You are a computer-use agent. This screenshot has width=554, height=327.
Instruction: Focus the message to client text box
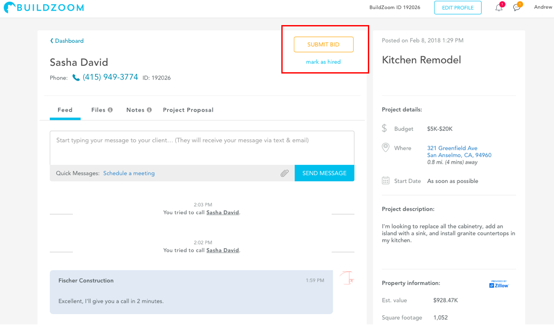point(202,148)
